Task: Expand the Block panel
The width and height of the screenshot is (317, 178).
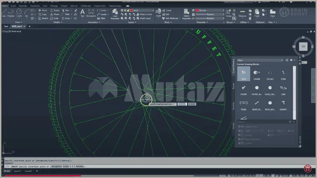Action: pos(168,22)
